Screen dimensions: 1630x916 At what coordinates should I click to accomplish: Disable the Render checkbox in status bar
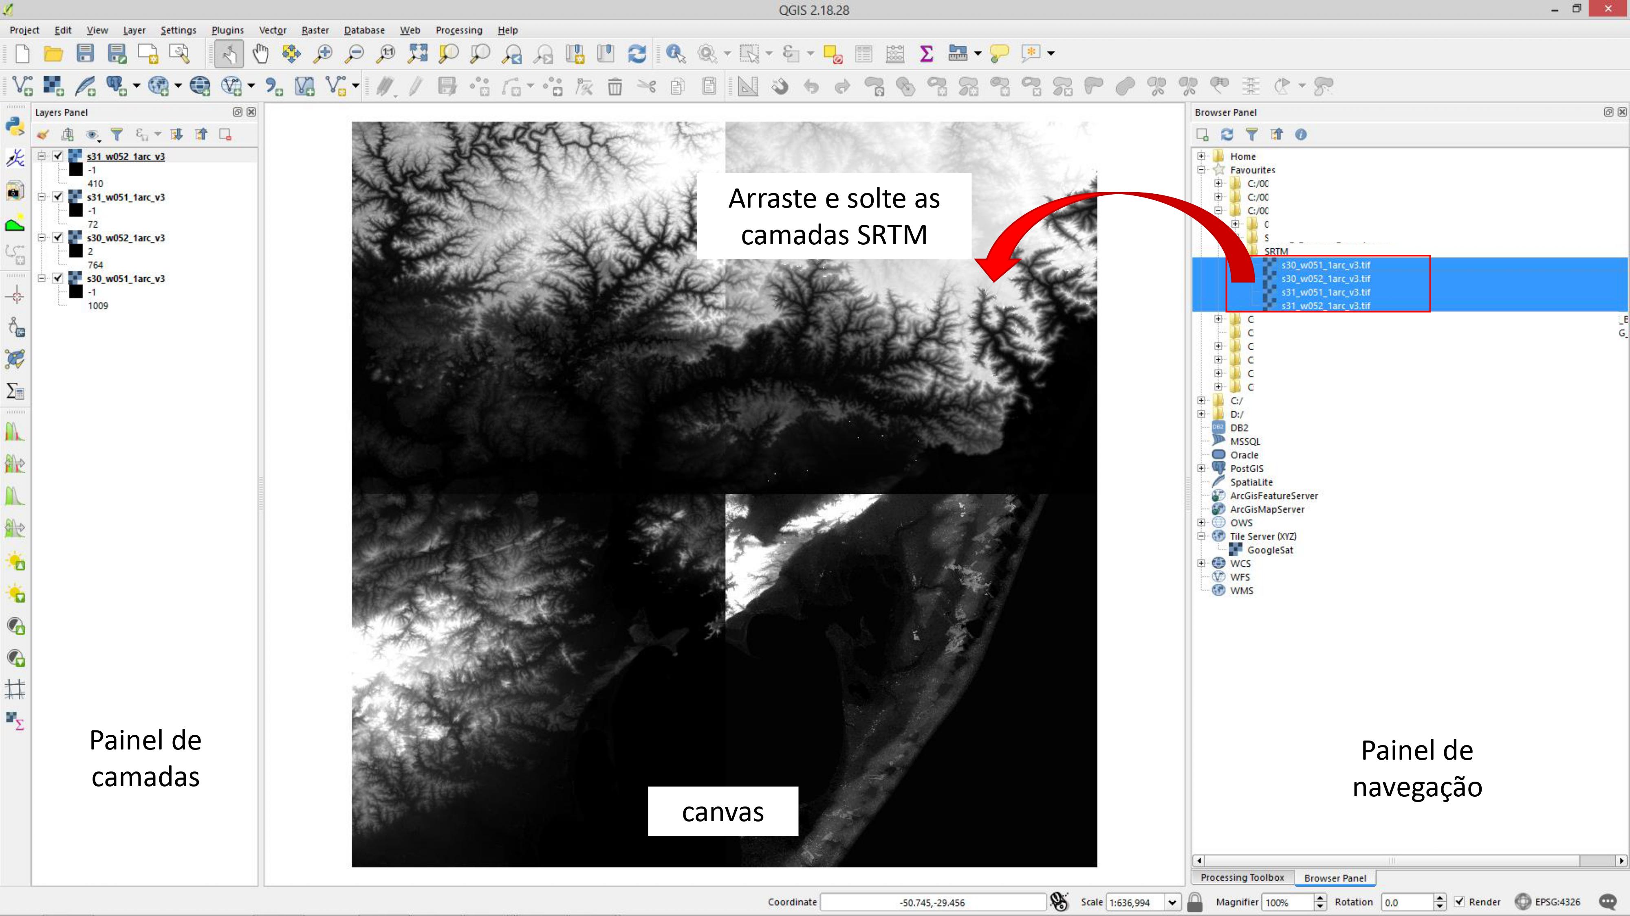click(1459, 902)
